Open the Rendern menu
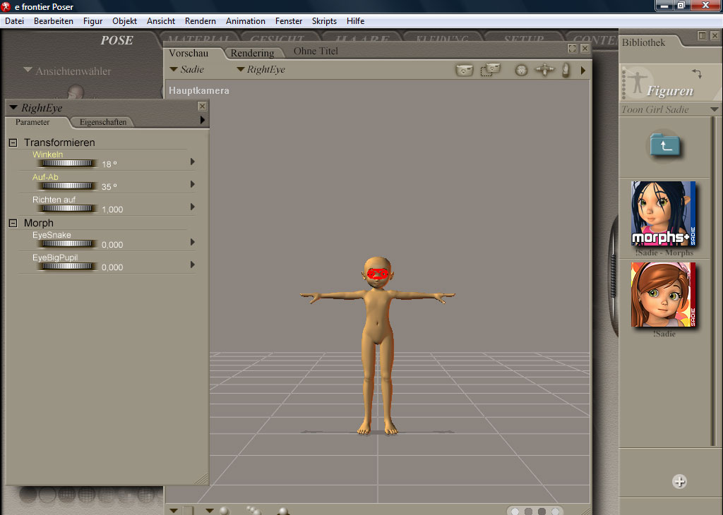This screenshot has width=723, height=515. click(x=201, y=21)
